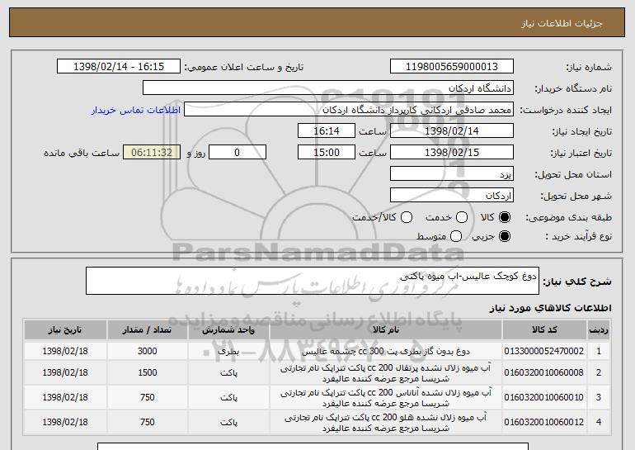The image size is (635, 450).
Task: Click date 1398/02/18 in row 1
Action: (x=65, y=351)
